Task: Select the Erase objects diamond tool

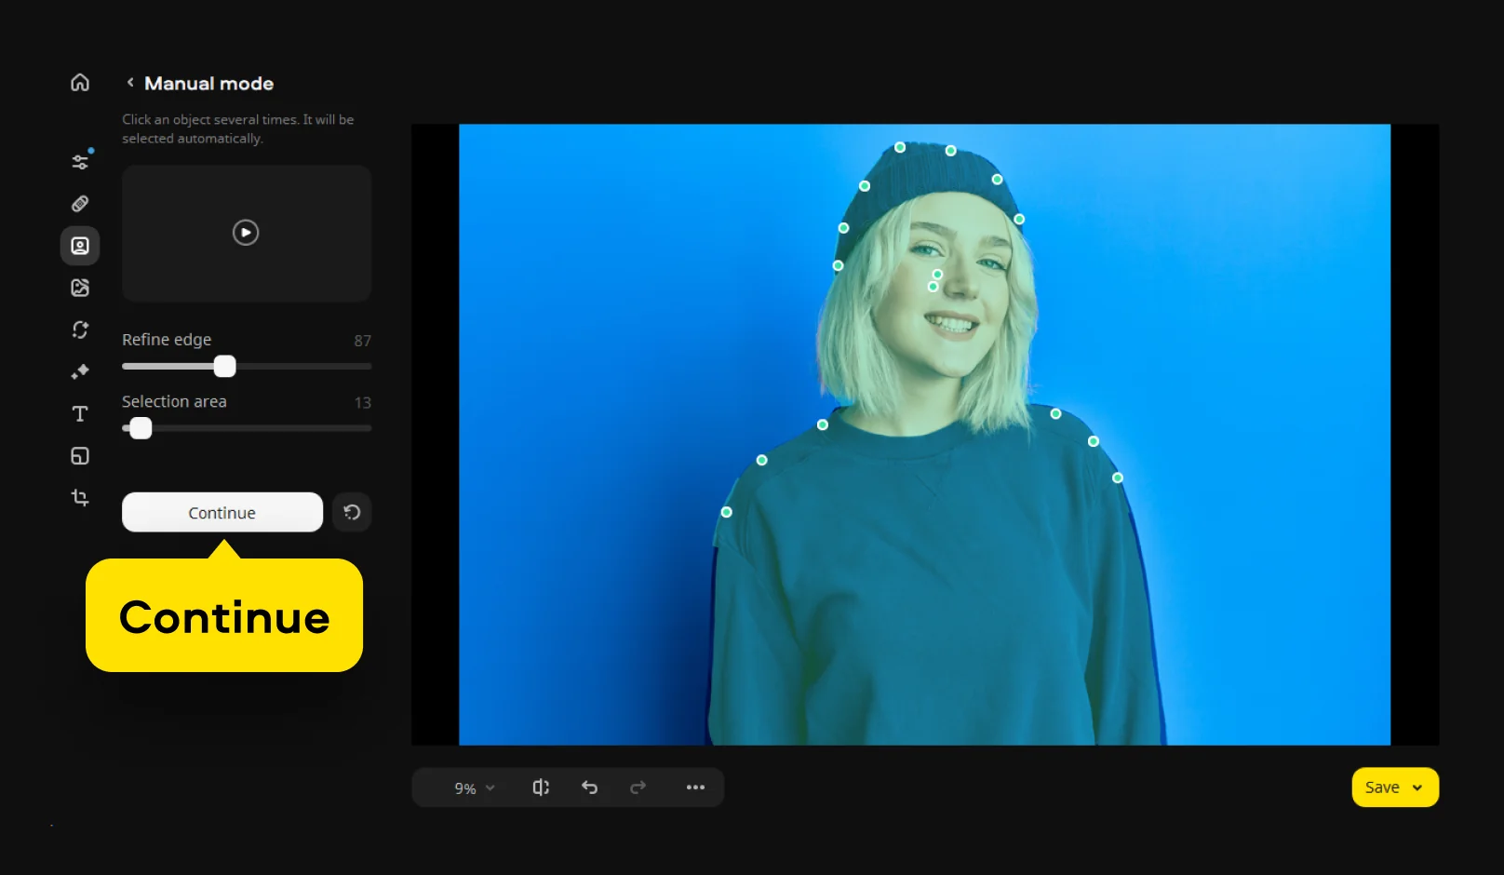Action: coord(80,371)
